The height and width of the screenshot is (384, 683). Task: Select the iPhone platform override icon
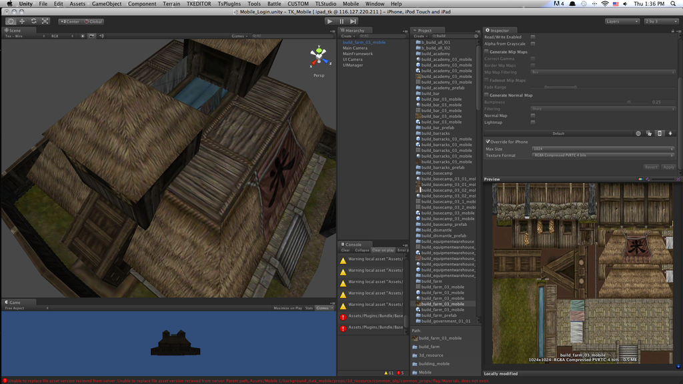pos(660,133)
